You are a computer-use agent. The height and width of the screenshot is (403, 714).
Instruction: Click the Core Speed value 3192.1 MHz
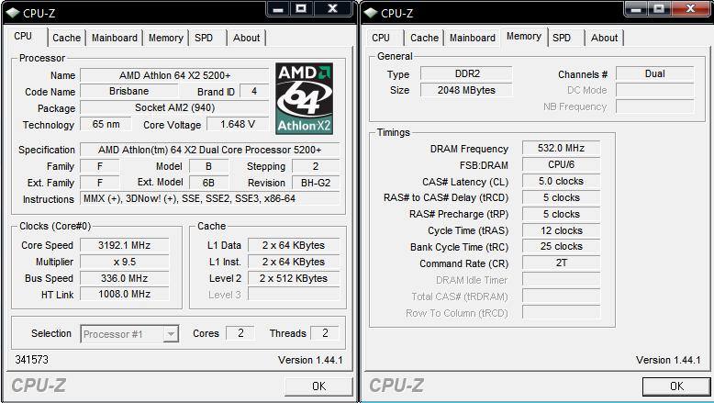[124, 245]
